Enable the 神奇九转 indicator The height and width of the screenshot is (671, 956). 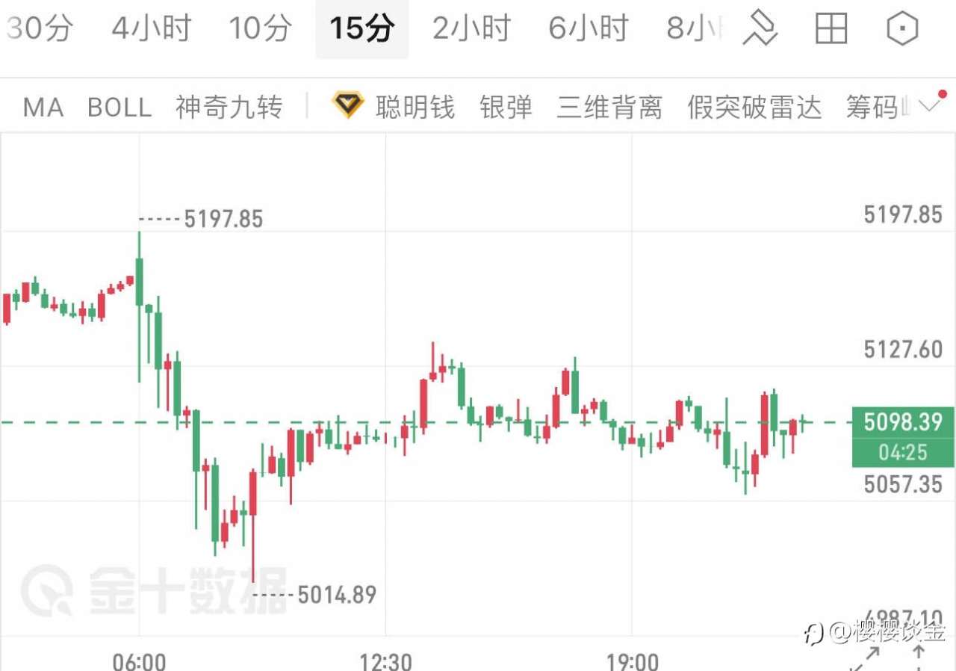(229, 108)
